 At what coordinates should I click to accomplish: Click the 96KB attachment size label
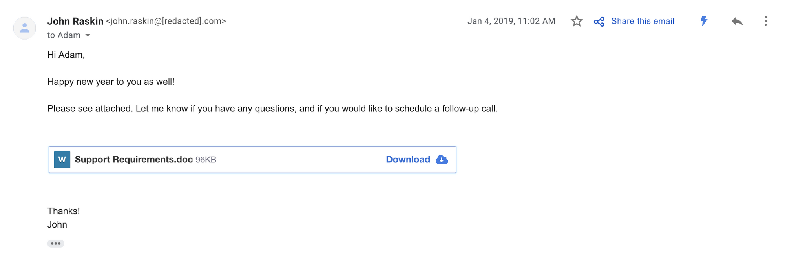(x=206, y=160)
